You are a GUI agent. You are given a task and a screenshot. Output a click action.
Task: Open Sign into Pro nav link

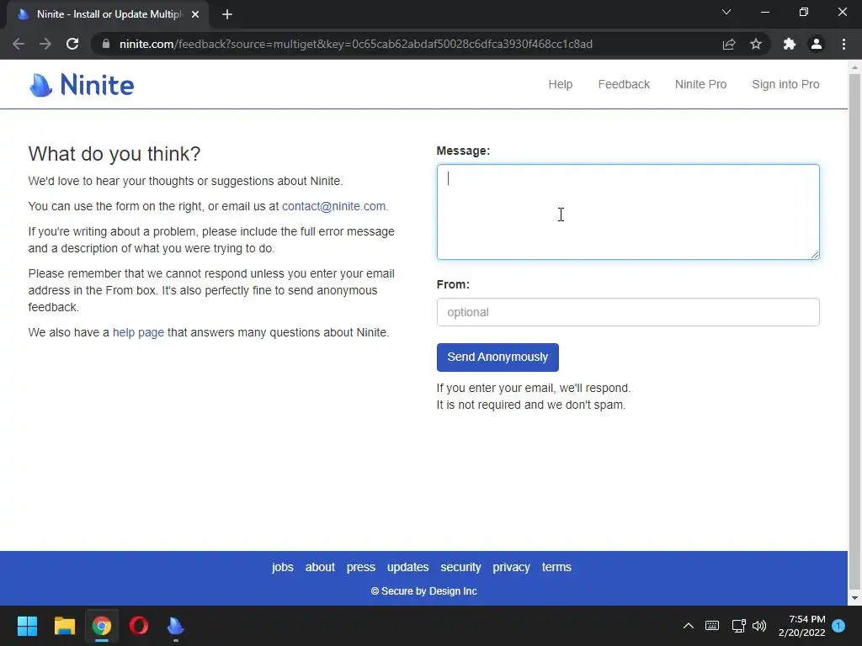coord(785,85)
